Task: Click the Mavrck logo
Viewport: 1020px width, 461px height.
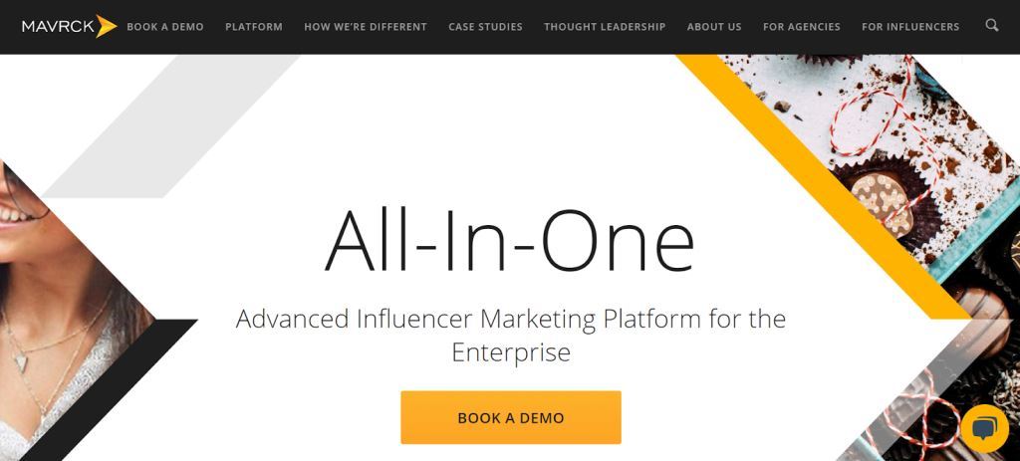Action: click(x=69, y=26)
